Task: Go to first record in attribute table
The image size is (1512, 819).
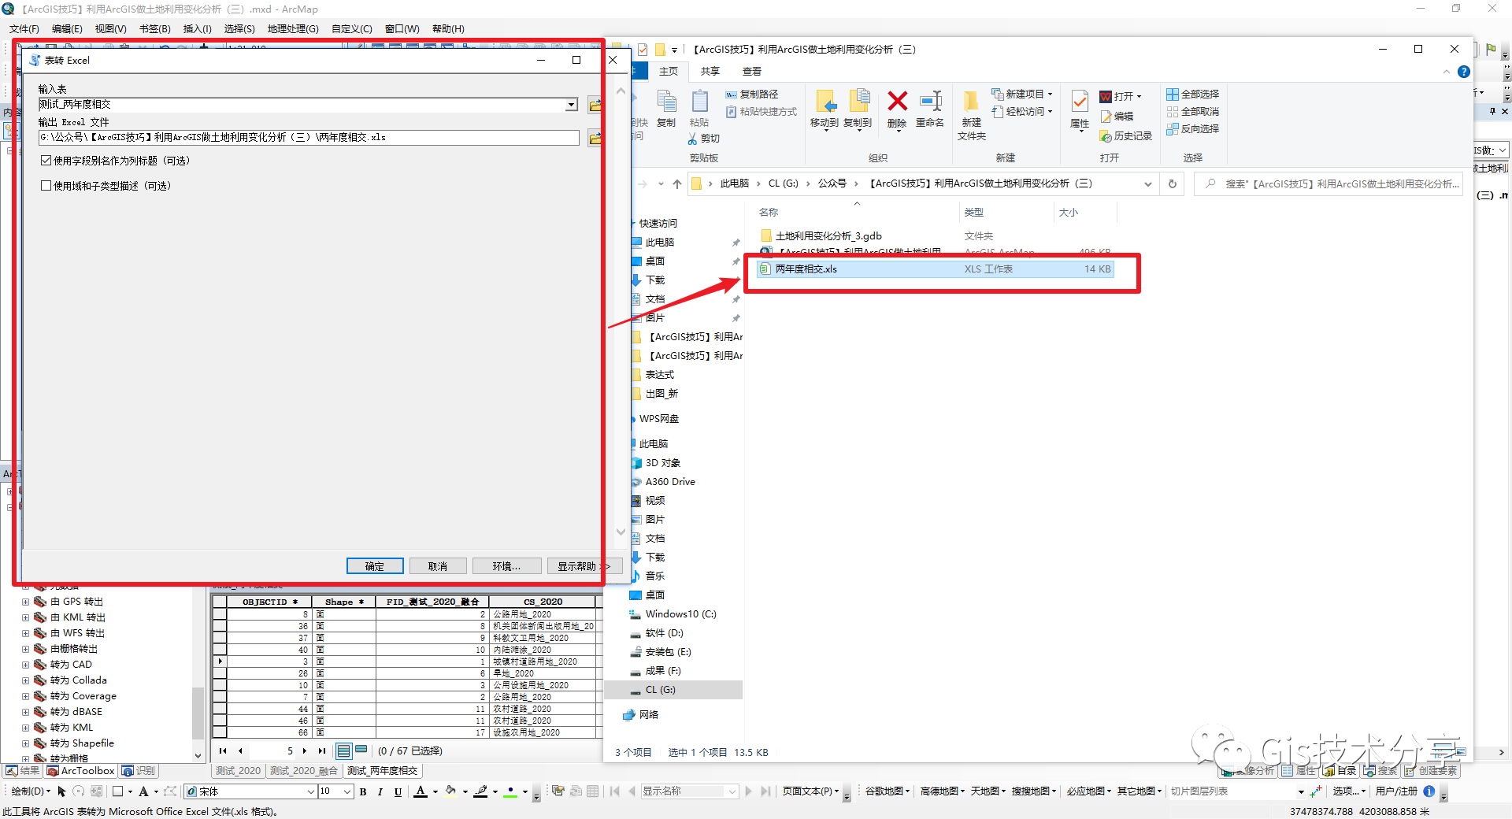Action: pyautogui.click(x=223, y=750)
